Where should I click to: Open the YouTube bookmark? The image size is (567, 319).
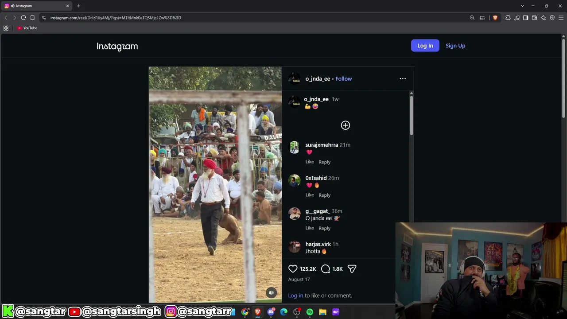click(x=27, y=28)
